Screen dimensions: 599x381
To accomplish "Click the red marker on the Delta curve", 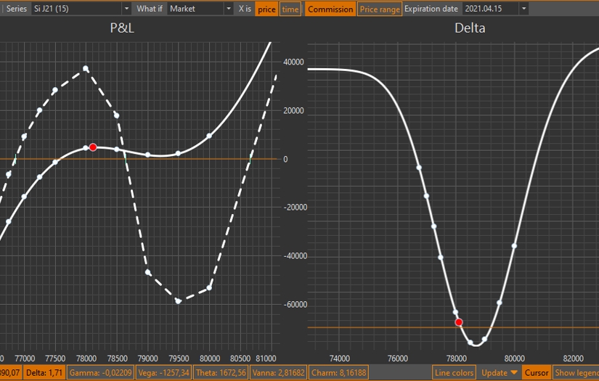I will [x=458, y=322].
